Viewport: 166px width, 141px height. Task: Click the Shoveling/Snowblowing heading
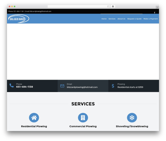point(132,126)
